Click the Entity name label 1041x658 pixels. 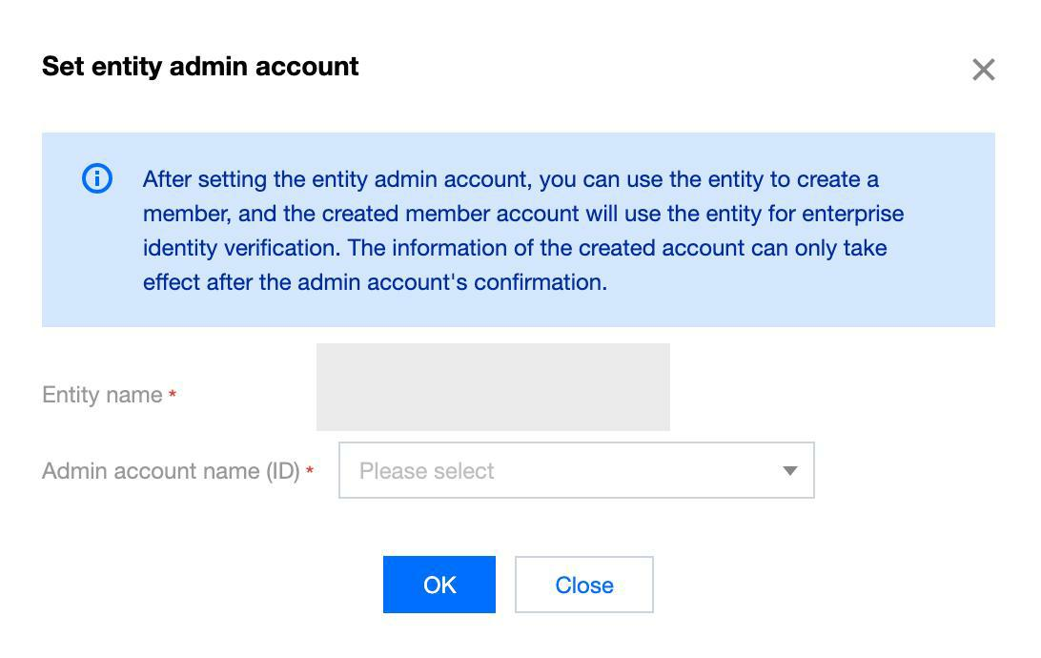tap(102, 395)
